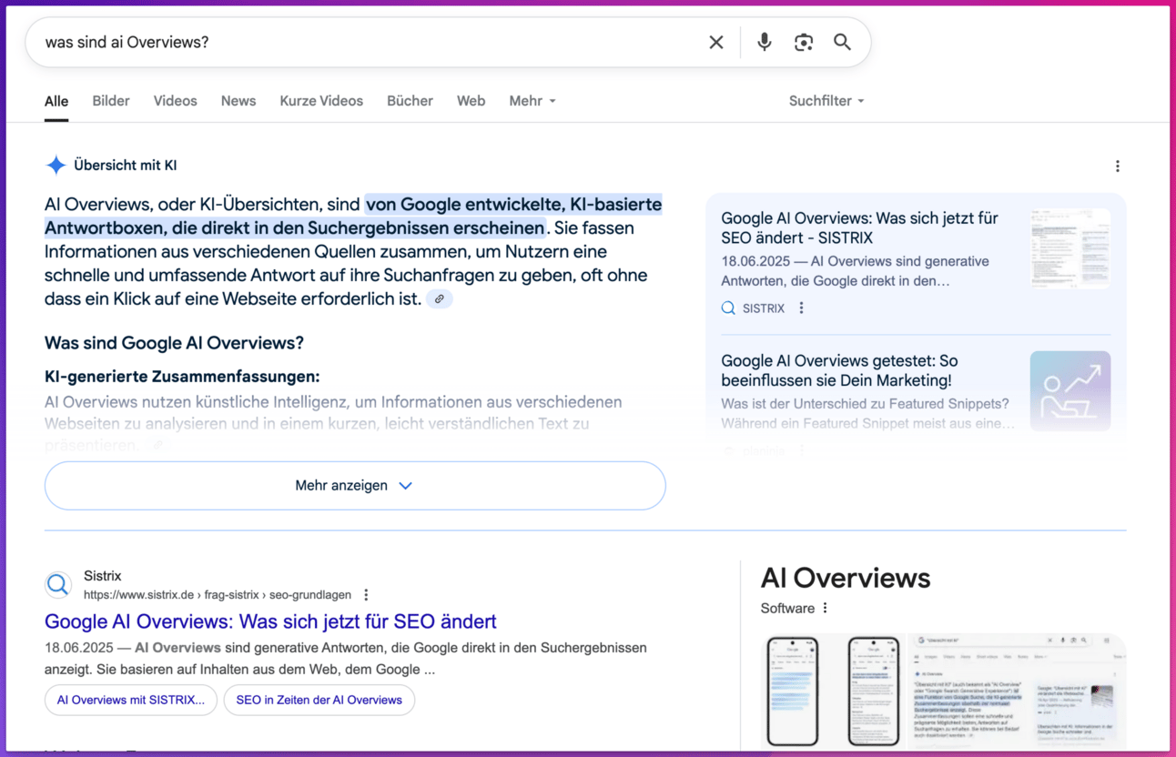The height and width of the screenshot is (757, 1176).
Task: Open the Mehr dropdown in the search tabs
Action: (532, 101)
